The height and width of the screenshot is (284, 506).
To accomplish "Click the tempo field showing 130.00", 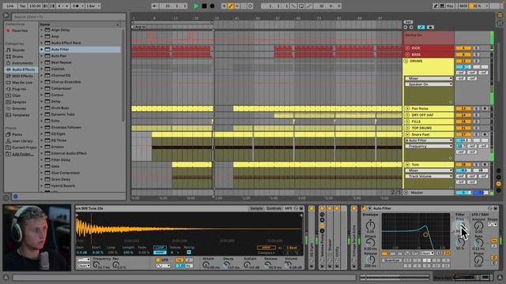I will (x=35, y=6).
